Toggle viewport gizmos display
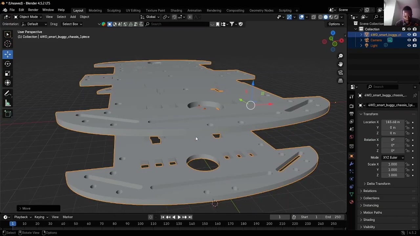Image resolution: width=420 pixels, height=236 pixels. pos(289,17)
